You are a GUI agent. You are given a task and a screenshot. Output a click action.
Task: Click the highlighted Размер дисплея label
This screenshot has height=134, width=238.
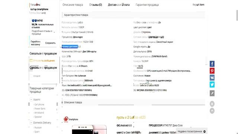click(70, 47)
